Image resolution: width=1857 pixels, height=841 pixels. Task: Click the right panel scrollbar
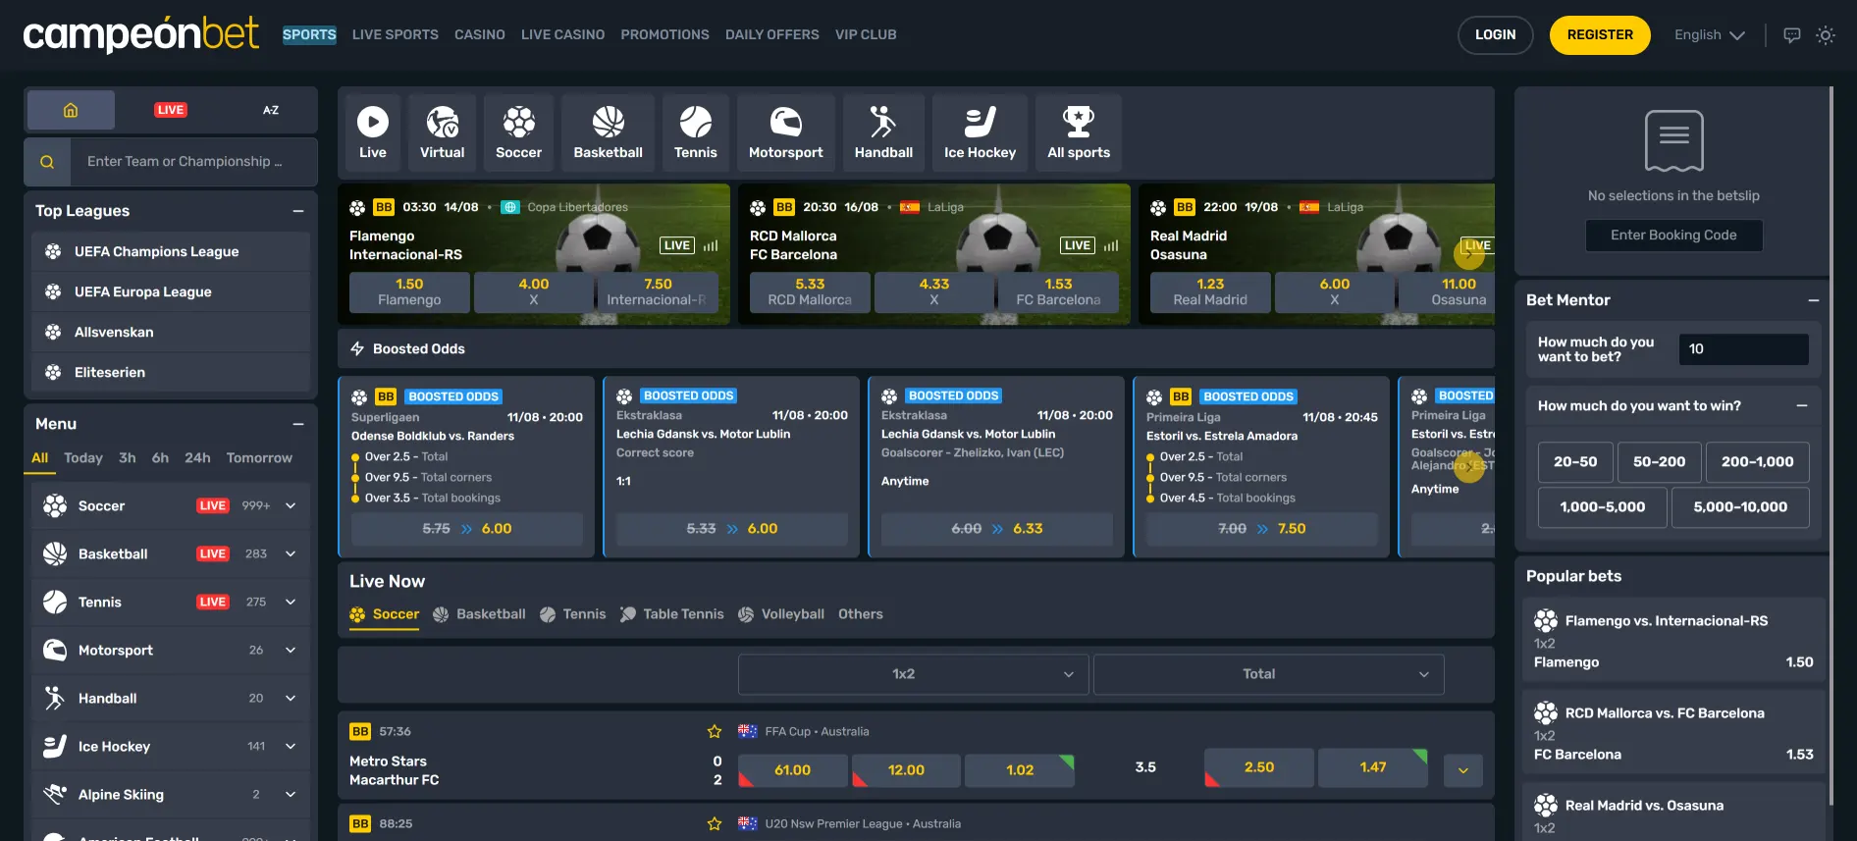coord(1831,447)
